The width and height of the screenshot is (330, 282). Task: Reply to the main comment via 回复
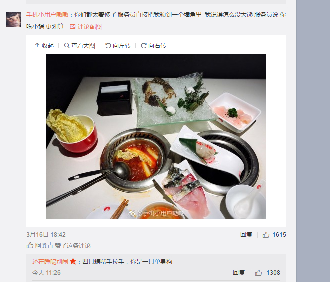tap(246, 234)
